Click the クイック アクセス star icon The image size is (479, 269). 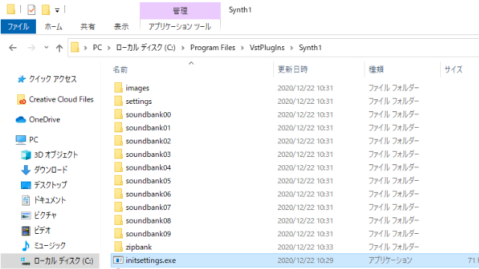(22, 79)
